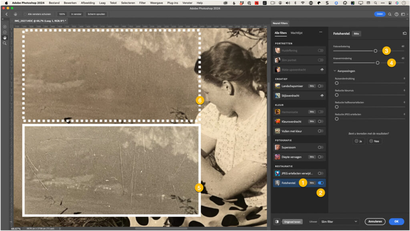Open the Filter menu
Image resolution: width=410 pixels, height=231 pixels.
143,3
